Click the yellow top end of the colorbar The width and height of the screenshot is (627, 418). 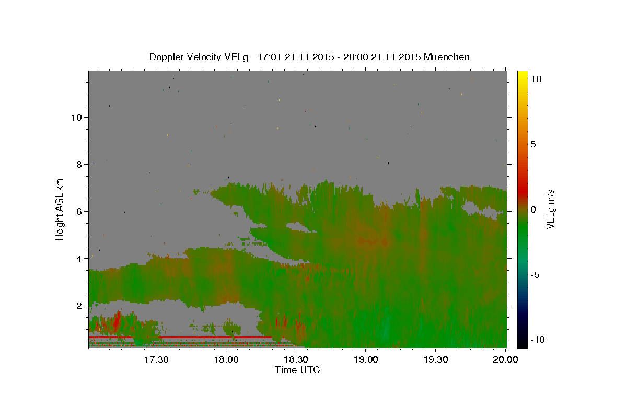[x=522, y=74]
